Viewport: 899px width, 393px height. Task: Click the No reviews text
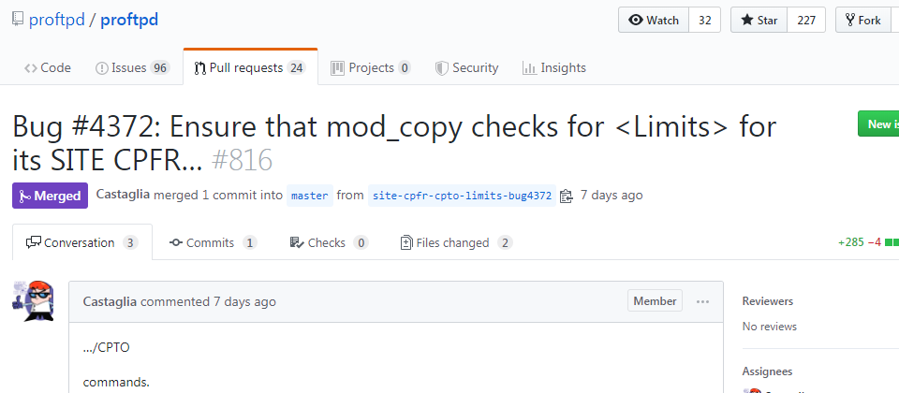(x=770, y=327)
